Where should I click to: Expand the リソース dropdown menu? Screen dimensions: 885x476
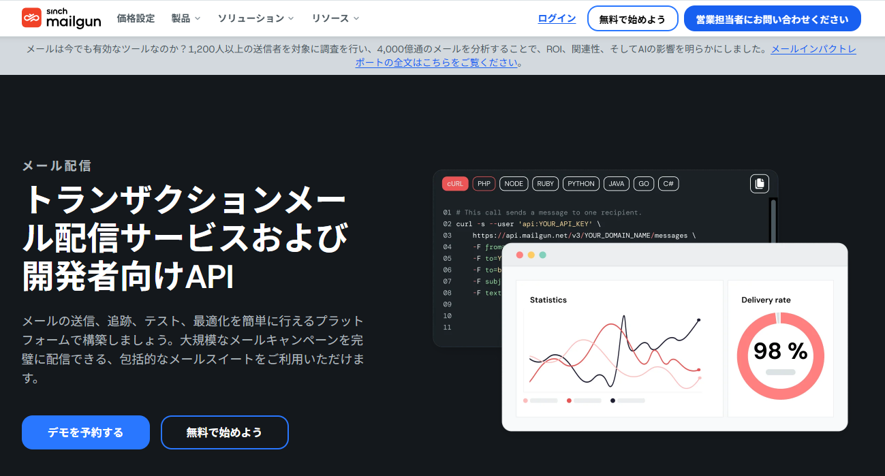[x=335, y=18]
